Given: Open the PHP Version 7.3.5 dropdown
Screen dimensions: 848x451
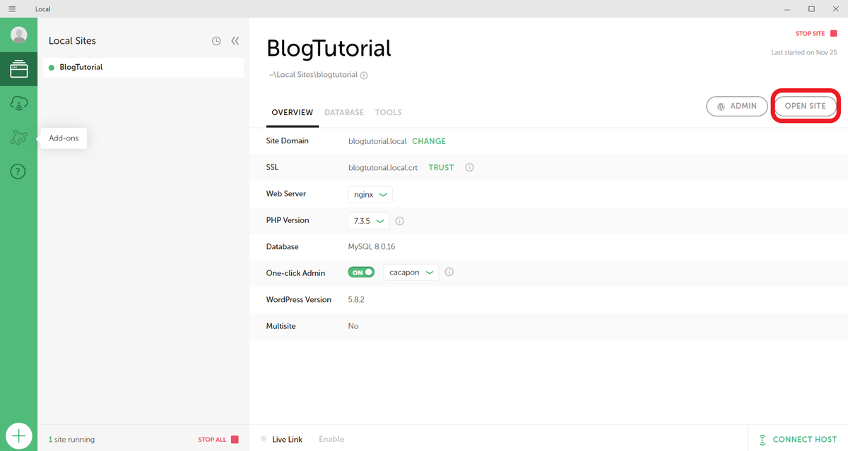Looking at the screenshot, I should [369, 221].
